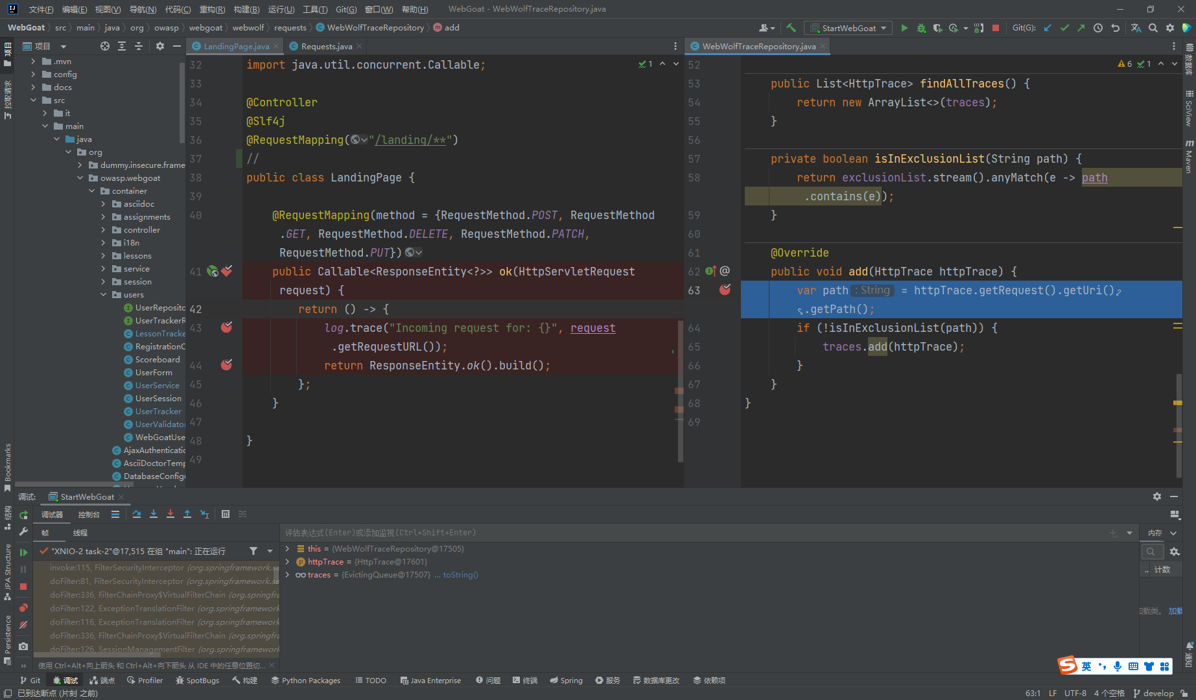
Task: Click View Breakpoints double red circle icon
Action: [x=23, y=607]
